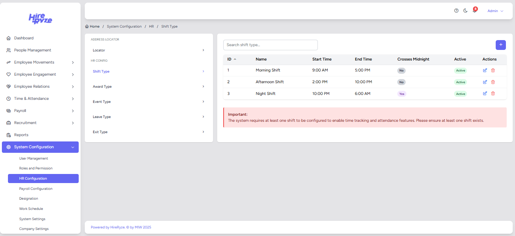Click the Search shift type field

pos(270,45)
